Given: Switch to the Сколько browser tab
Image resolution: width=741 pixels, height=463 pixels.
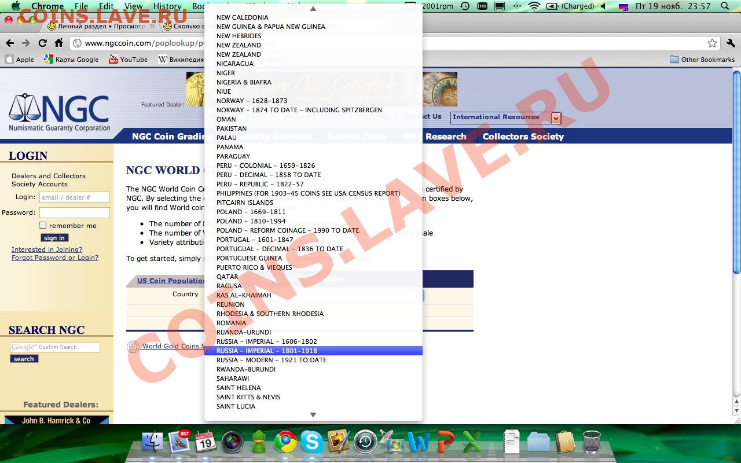Looking at the screenshot, I should [x=184, y=26].
